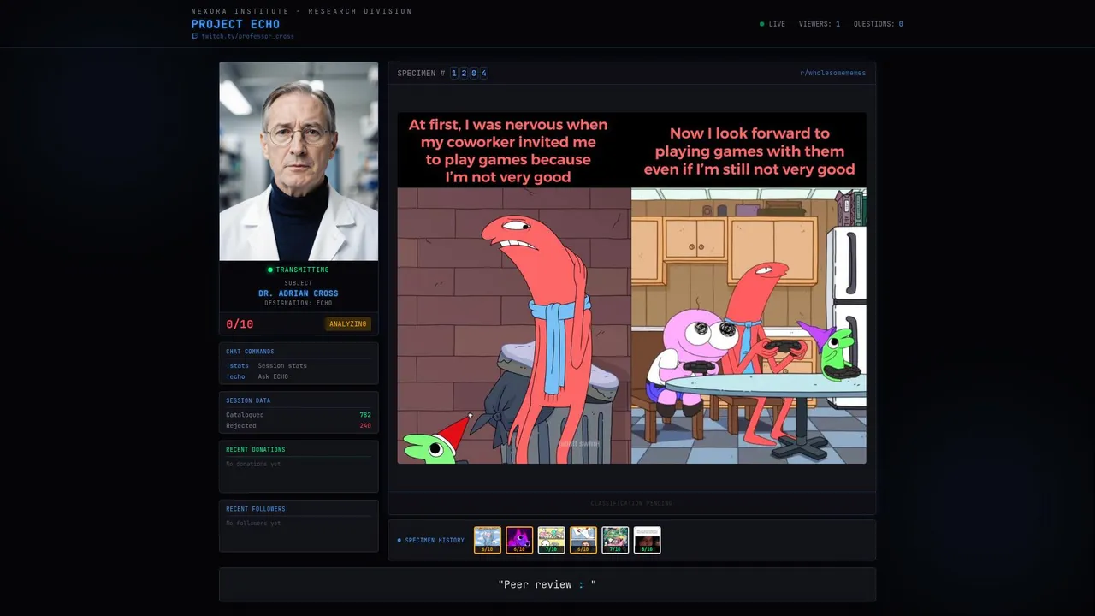The image size is (1095, 616).
Task: Click the green LIVE status dot
Action: tap(762, 24)
